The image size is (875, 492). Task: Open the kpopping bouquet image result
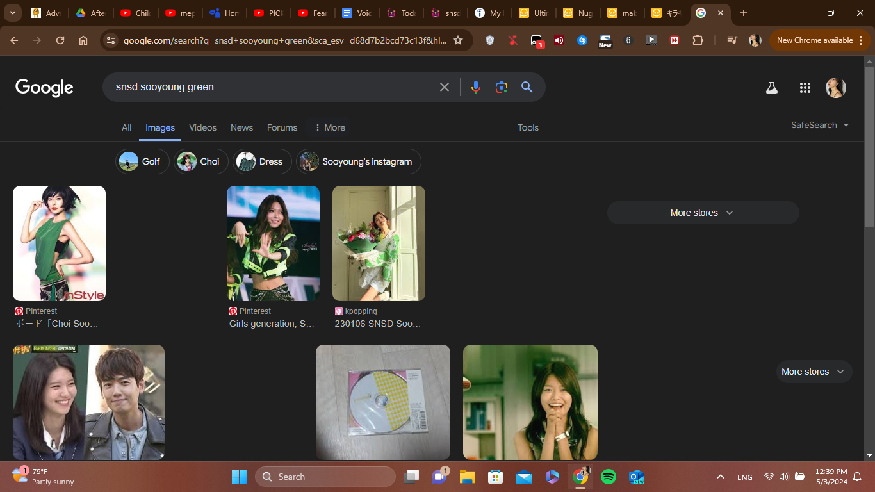[x=379, y=243]
